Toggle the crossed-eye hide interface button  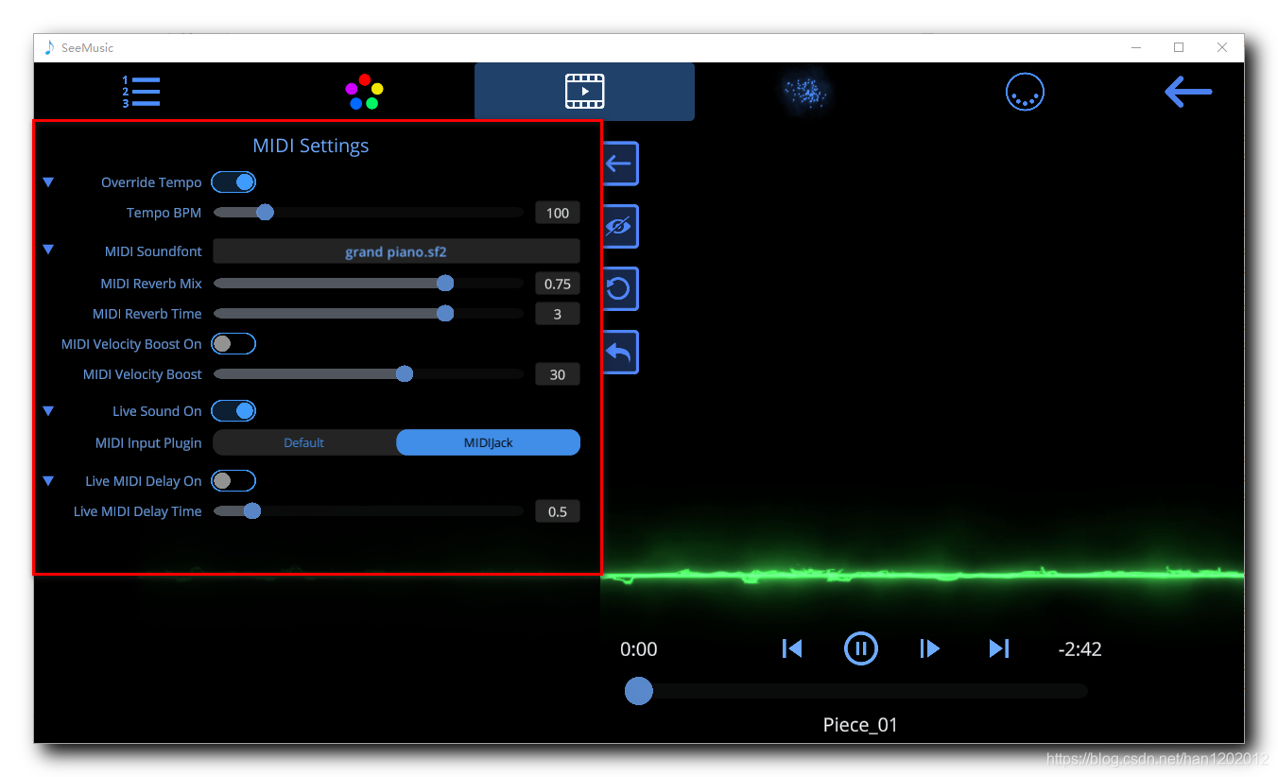tap(619, 227)
